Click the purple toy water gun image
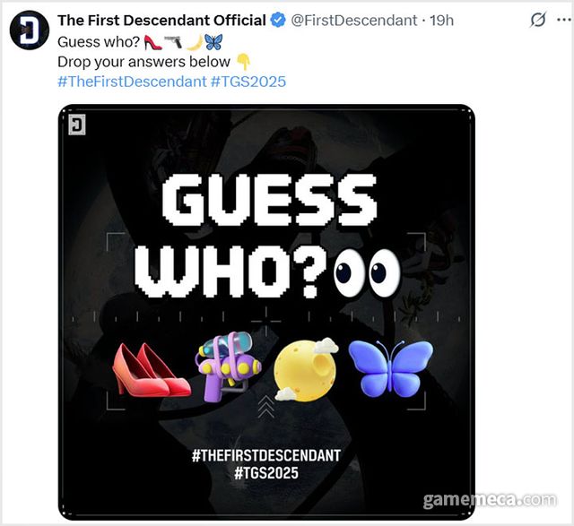This screenshot has height=526, width=574. (x=228, y=365)
